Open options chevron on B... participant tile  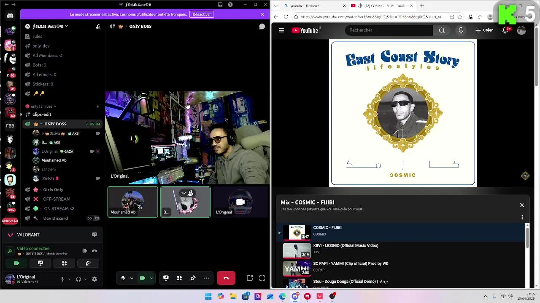(x=184, y=193)
